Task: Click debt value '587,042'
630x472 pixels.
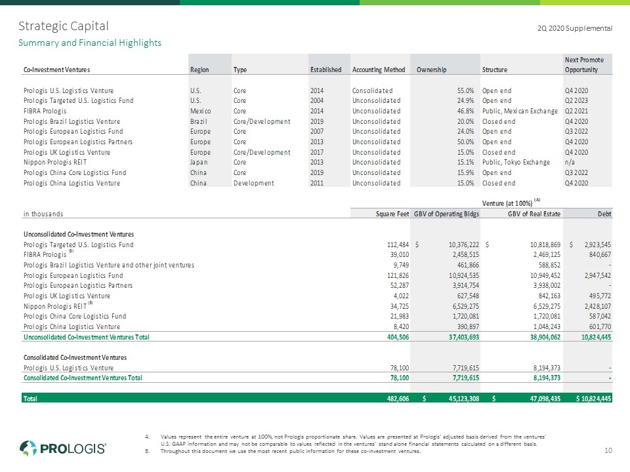Action: pyautogui.click(x=599, y=317)
